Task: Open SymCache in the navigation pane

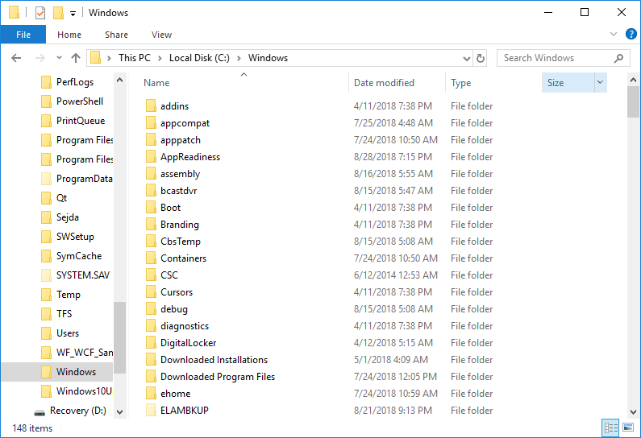Action: [79, 256]
